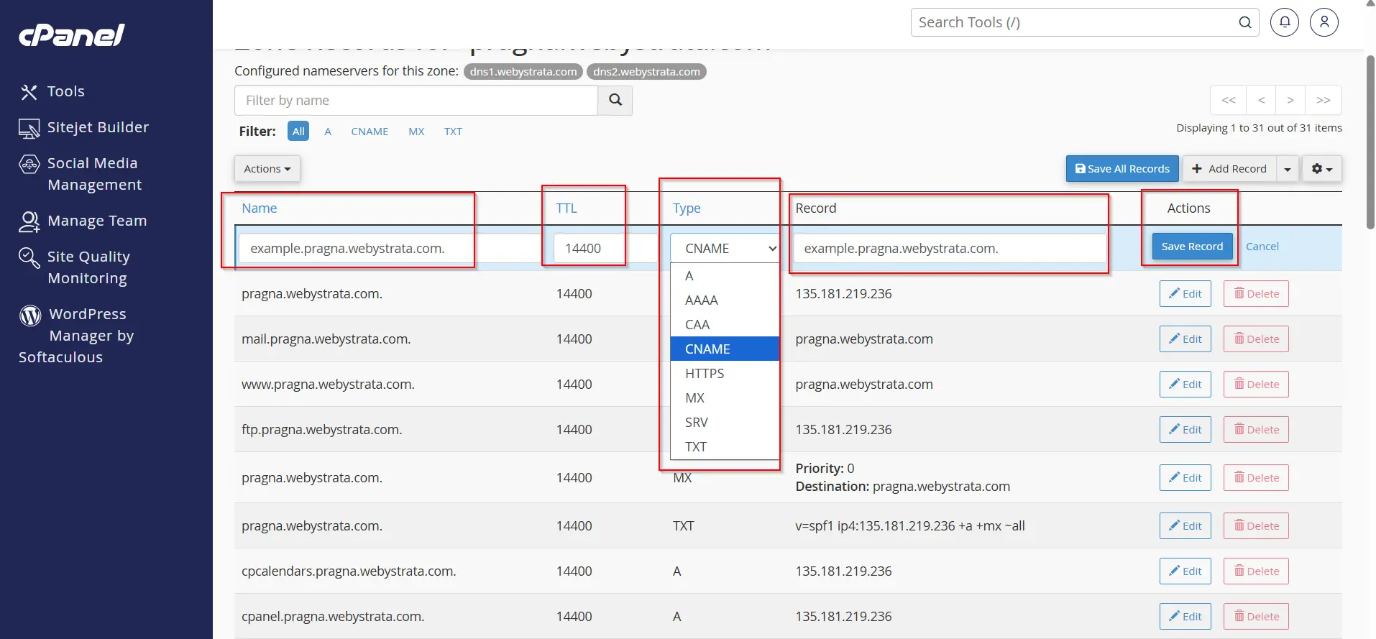Delete the www.pragna.webystrata.com record

[1256, 385]
